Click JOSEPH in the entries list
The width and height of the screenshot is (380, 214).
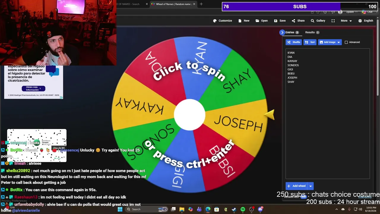pos(292,78)
